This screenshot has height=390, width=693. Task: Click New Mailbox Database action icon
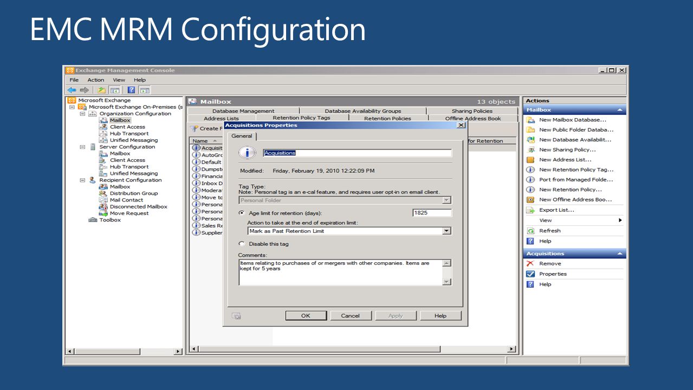click(531, 120)
